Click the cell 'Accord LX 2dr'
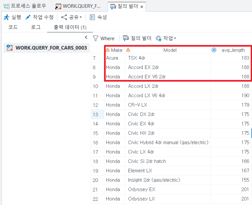 168,86
